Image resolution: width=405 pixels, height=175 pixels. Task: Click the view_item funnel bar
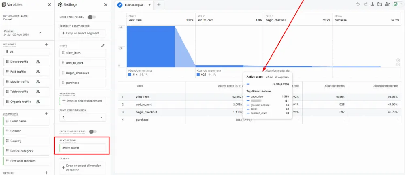[151, 47]
